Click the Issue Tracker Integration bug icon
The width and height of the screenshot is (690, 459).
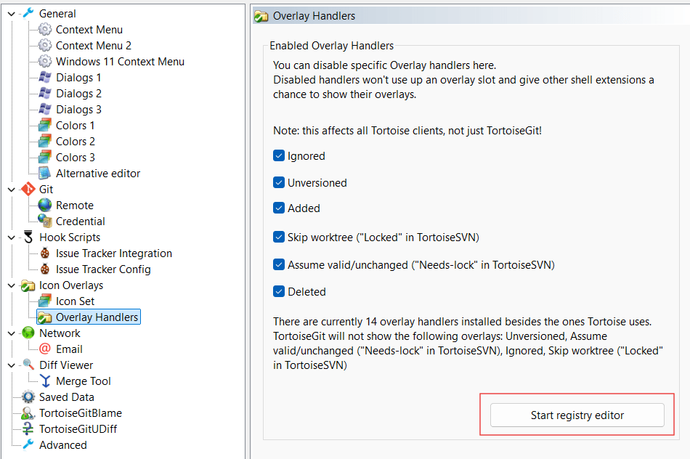point(45,253)
